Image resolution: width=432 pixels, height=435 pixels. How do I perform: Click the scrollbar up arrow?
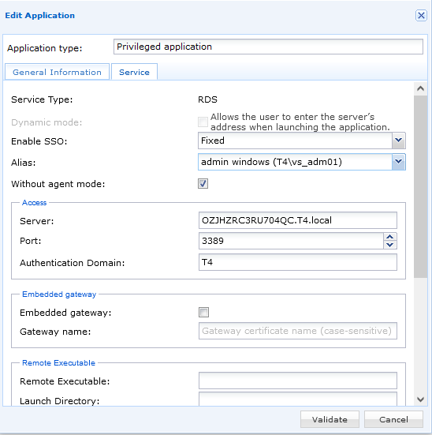coord(420,88)
